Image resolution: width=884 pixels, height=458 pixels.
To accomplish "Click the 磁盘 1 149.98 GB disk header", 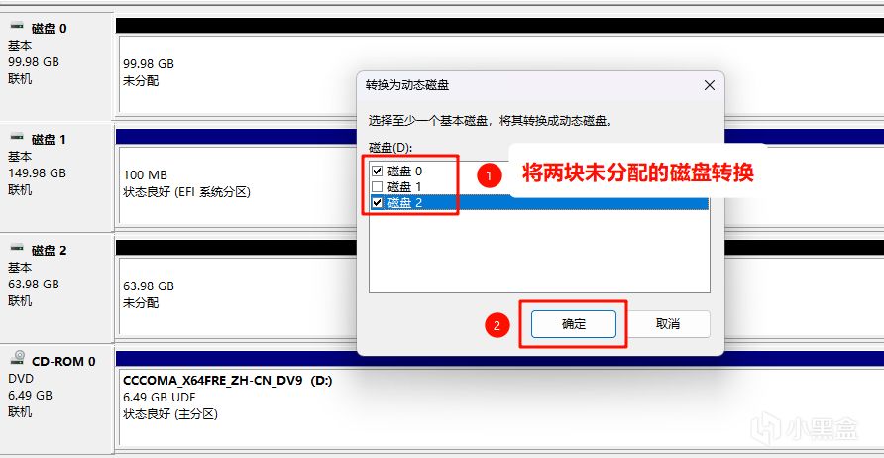I will click(x=56, y=176).
